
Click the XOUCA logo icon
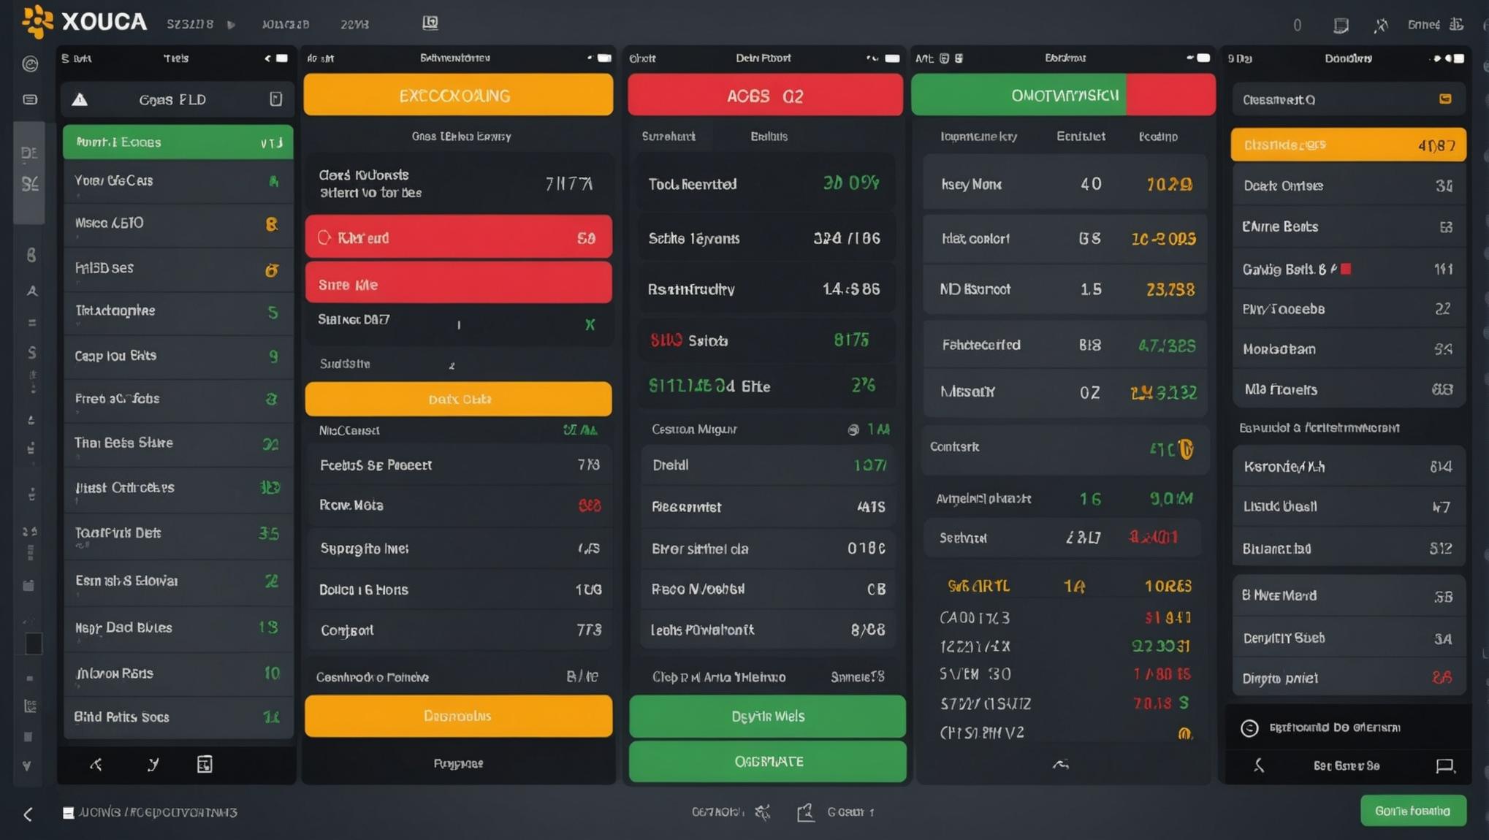pos(37,21)
